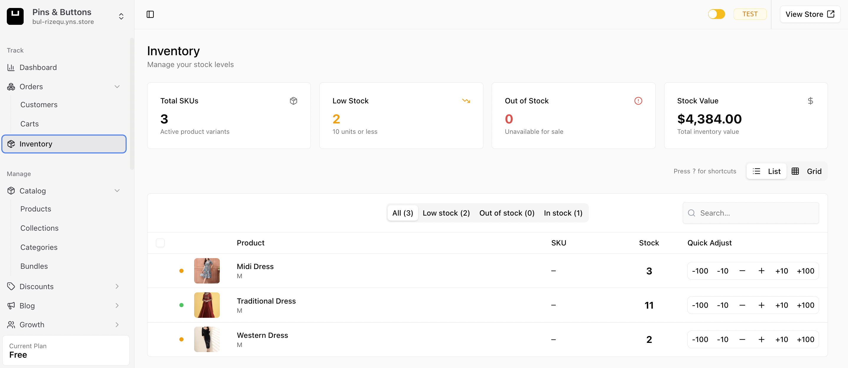Screen dimensions: 848x368
Task: Click the Western Dress product thumbnail
Action: (x=207, y=339)
